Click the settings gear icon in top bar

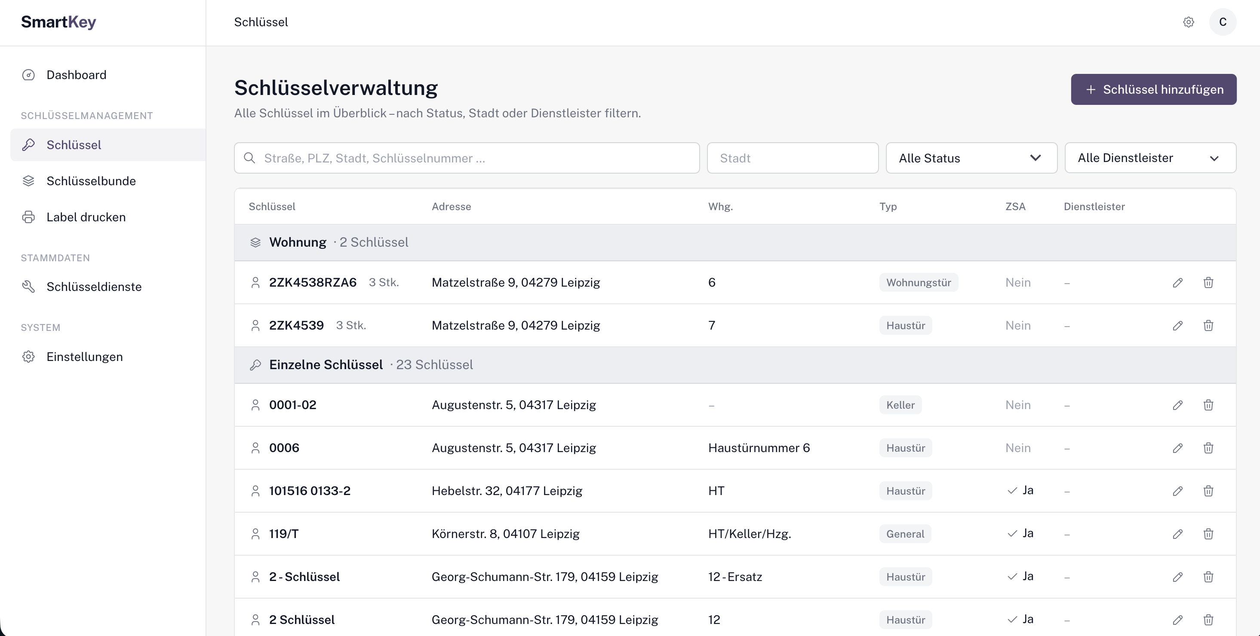pyautogui.click(x=1188, y=22)
